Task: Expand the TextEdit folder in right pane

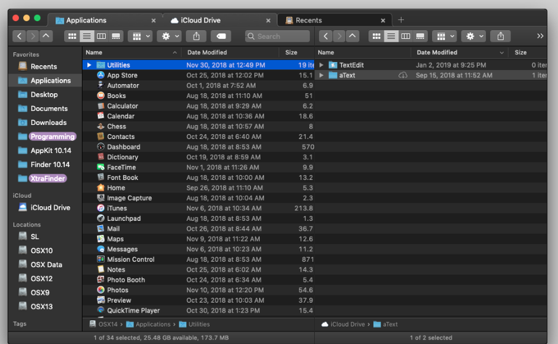Action: tap(321, 65)
